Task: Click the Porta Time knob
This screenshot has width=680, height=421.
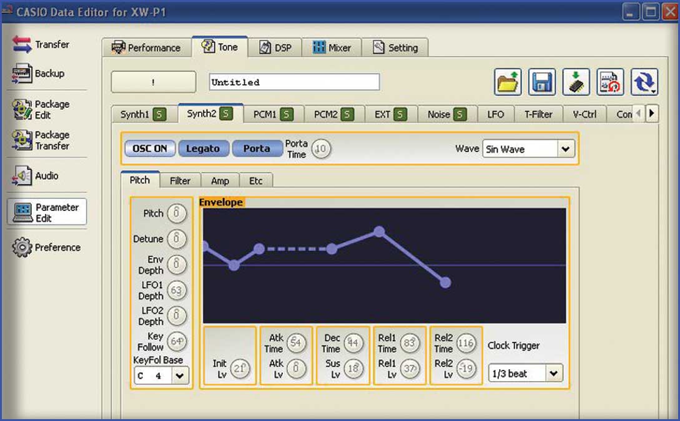Action: point(321,149)
